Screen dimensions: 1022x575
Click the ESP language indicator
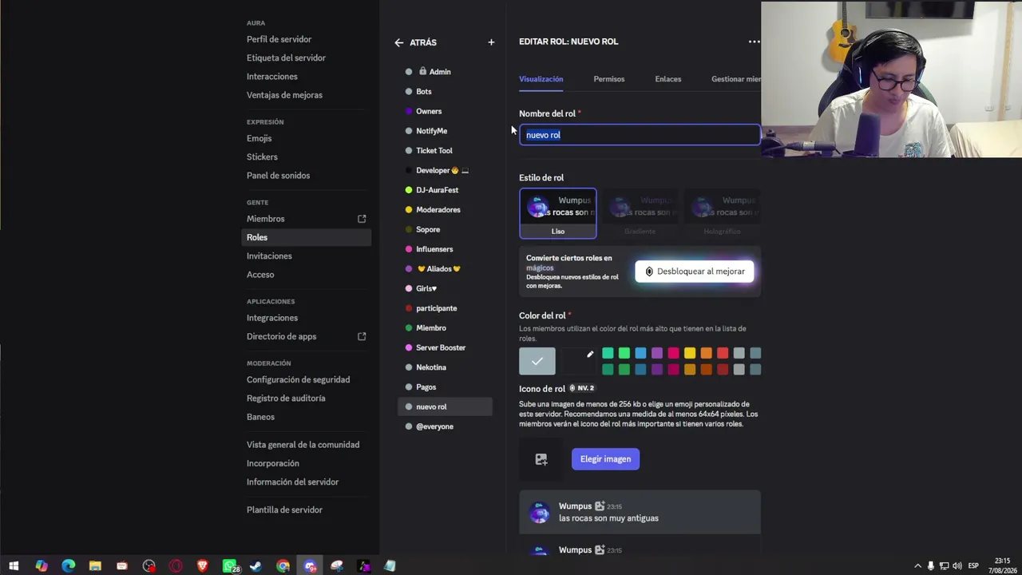click(973, 566)
